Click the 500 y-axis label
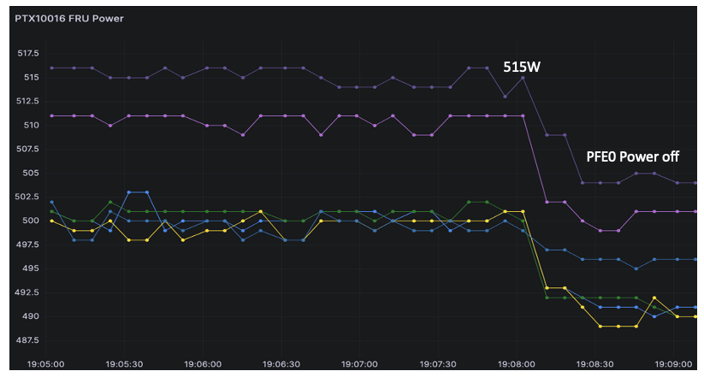 [x=31, y=221]
